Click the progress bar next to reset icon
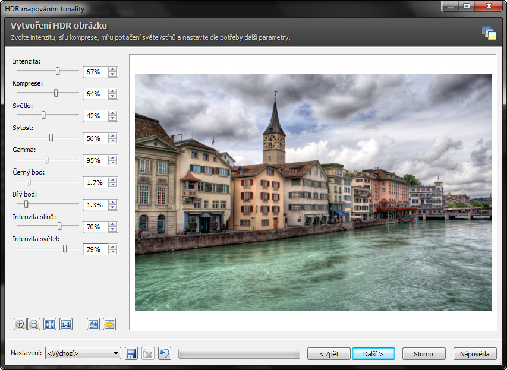Screen dimensions: 507x370 coord(240,354)
